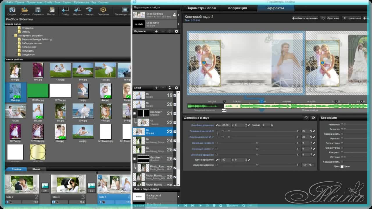Expand the Эскизы folder in tree
Screen dimensions: 372x209
[16, 32]
